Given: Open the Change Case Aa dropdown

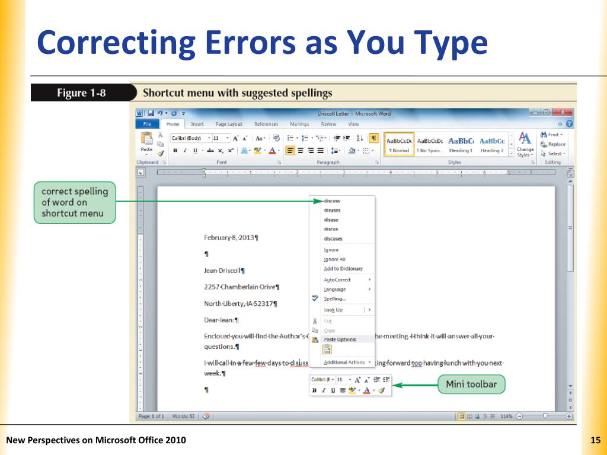Looking at the screenshot, I should pyautogui.click(x=260, y=138).
